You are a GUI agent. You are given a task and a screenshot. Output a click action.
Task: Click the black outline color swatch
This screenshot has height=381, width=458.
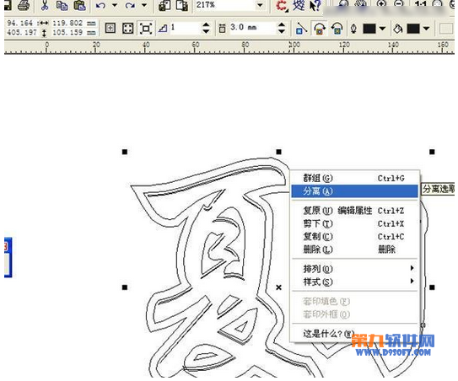(369, 29)
